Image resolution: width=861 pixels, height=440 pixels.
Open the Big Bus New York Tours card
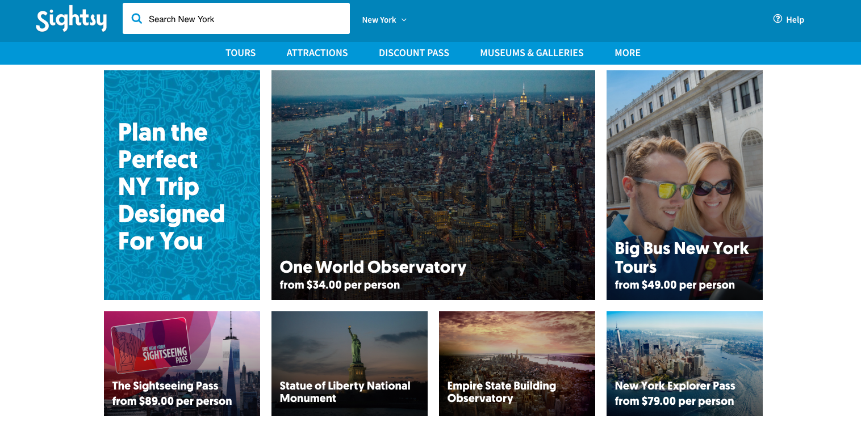[684, 185]
